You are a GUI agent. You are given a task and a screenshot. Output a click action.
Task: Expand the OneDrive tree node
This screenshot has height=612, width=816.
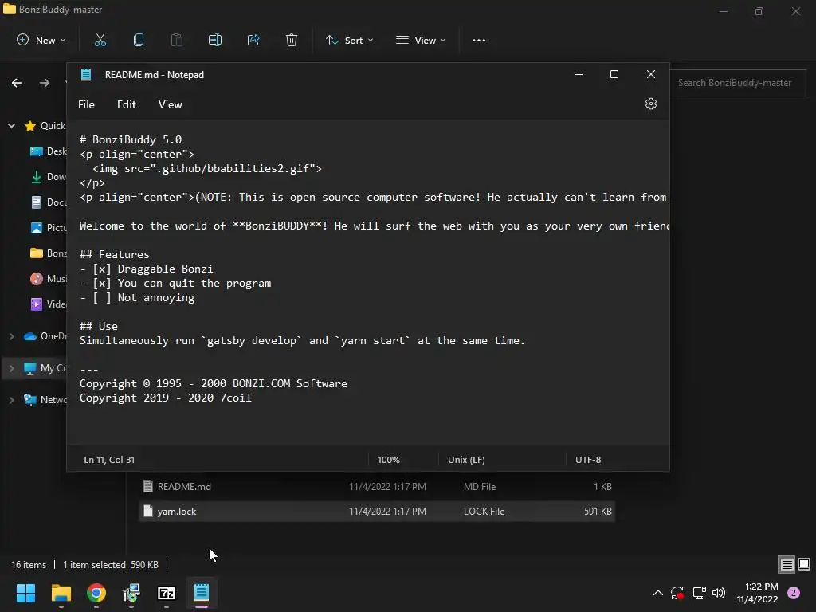(x=11, y=336)
